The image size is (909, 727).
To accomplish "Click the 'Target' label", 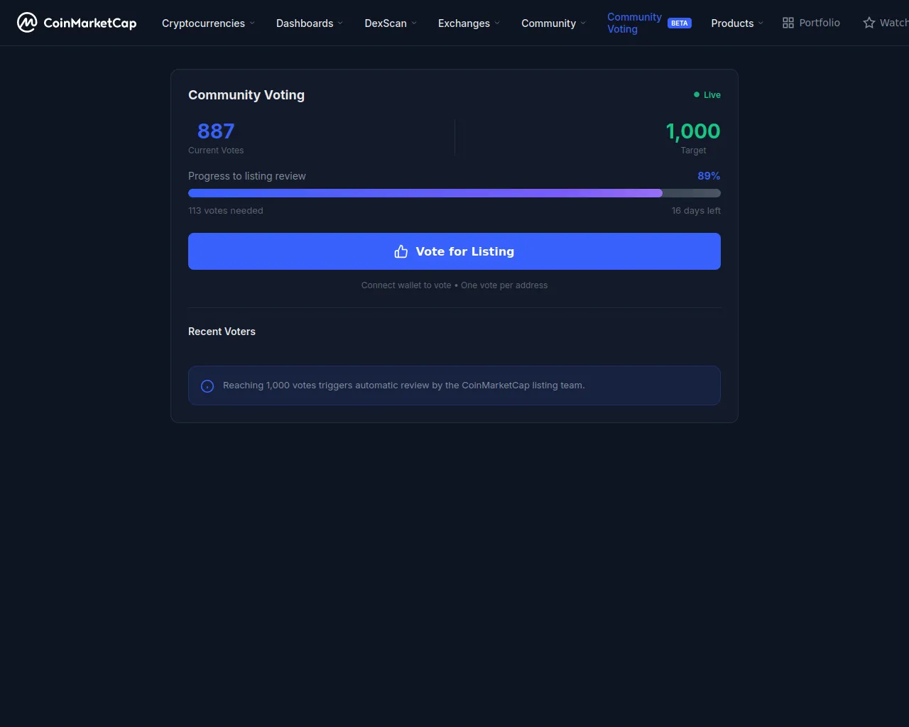I will (x=693, y=151).
